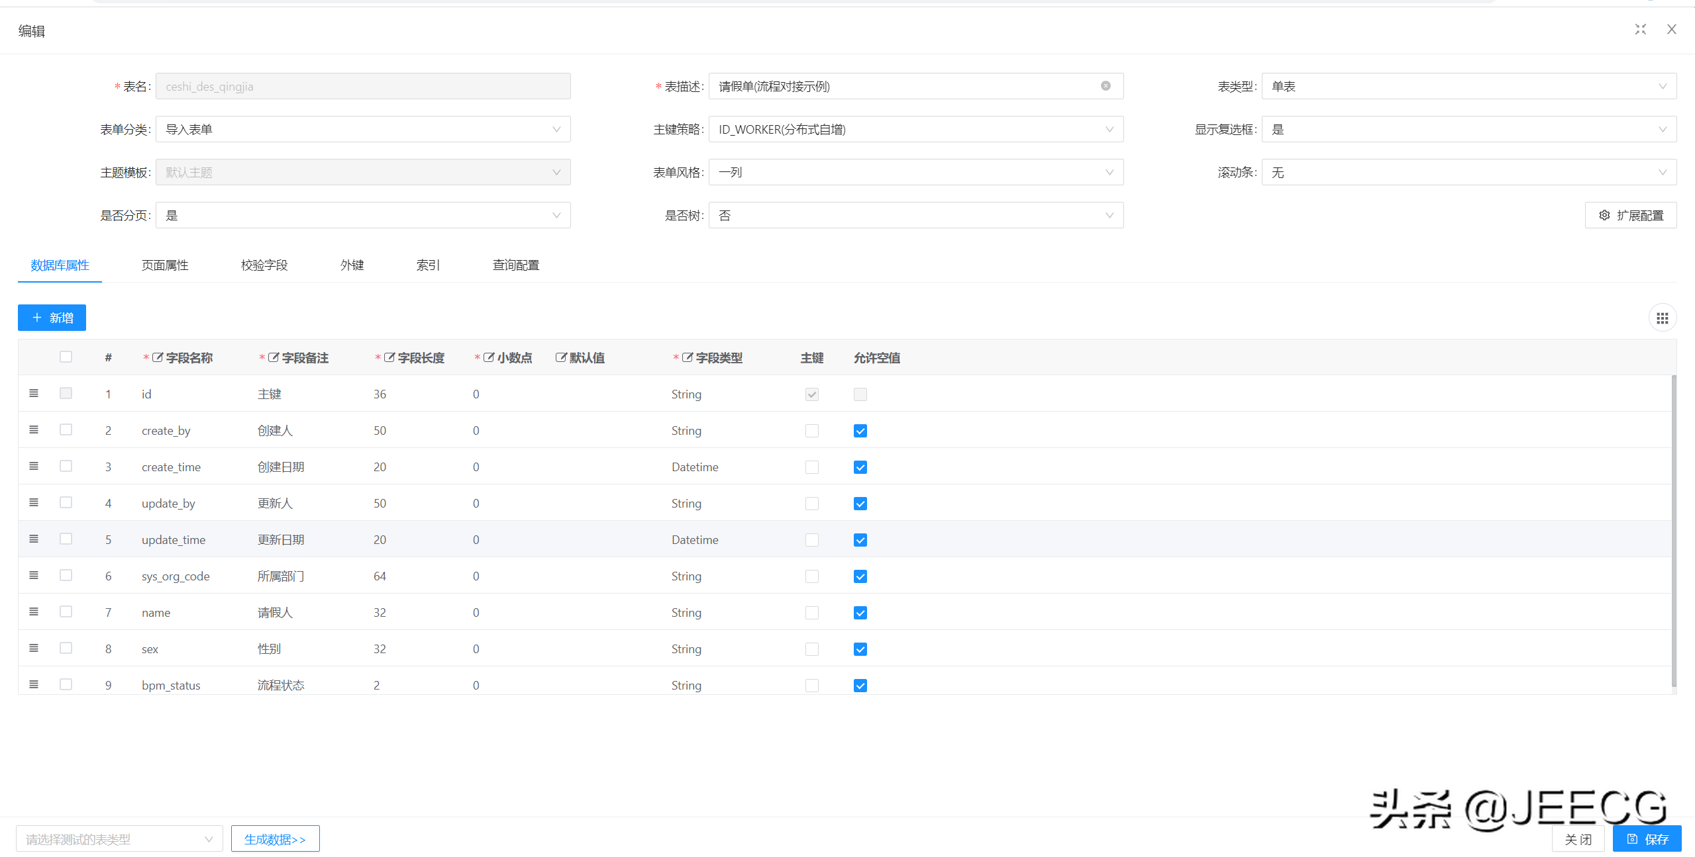Toggle the select-all checkbox in the table header

[66, 356]
